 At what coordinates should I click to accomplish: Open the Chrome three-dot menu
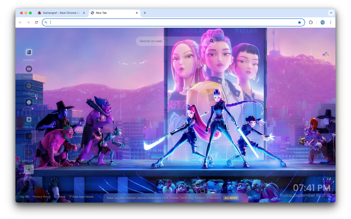coord(331,22)
